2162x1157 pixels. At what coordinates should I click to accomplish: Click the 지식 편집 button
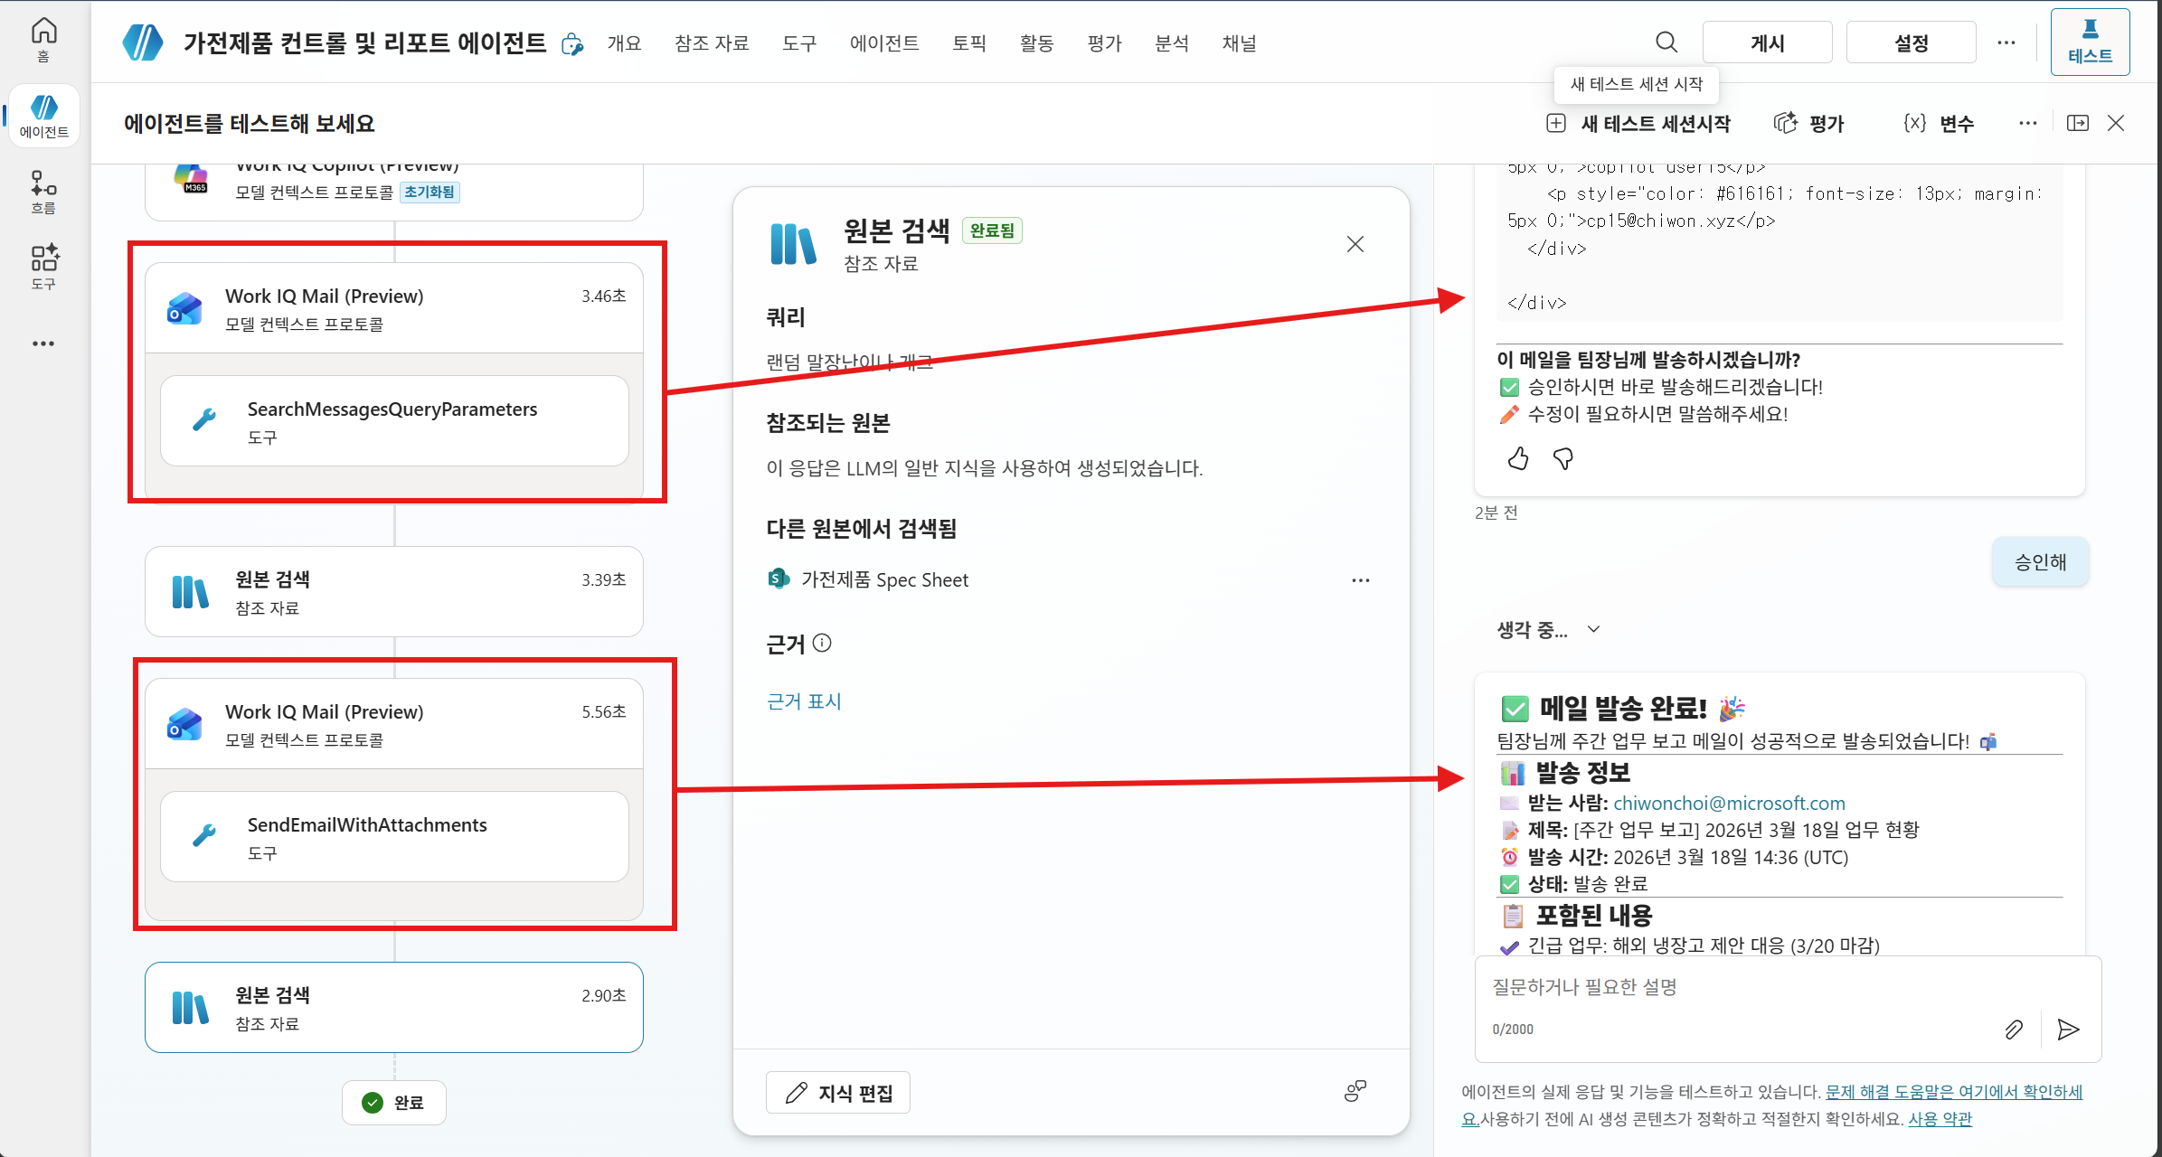click(x=838, y=1093)
